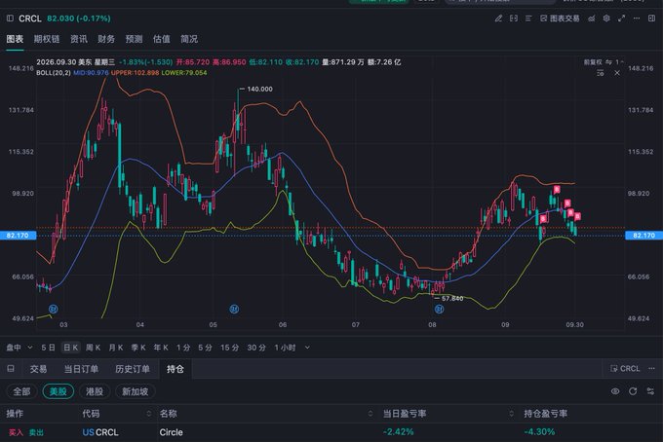Click the CRCL link button in trade panel
The width and height of the screenshot is (663, 442).
pos(625,369)
